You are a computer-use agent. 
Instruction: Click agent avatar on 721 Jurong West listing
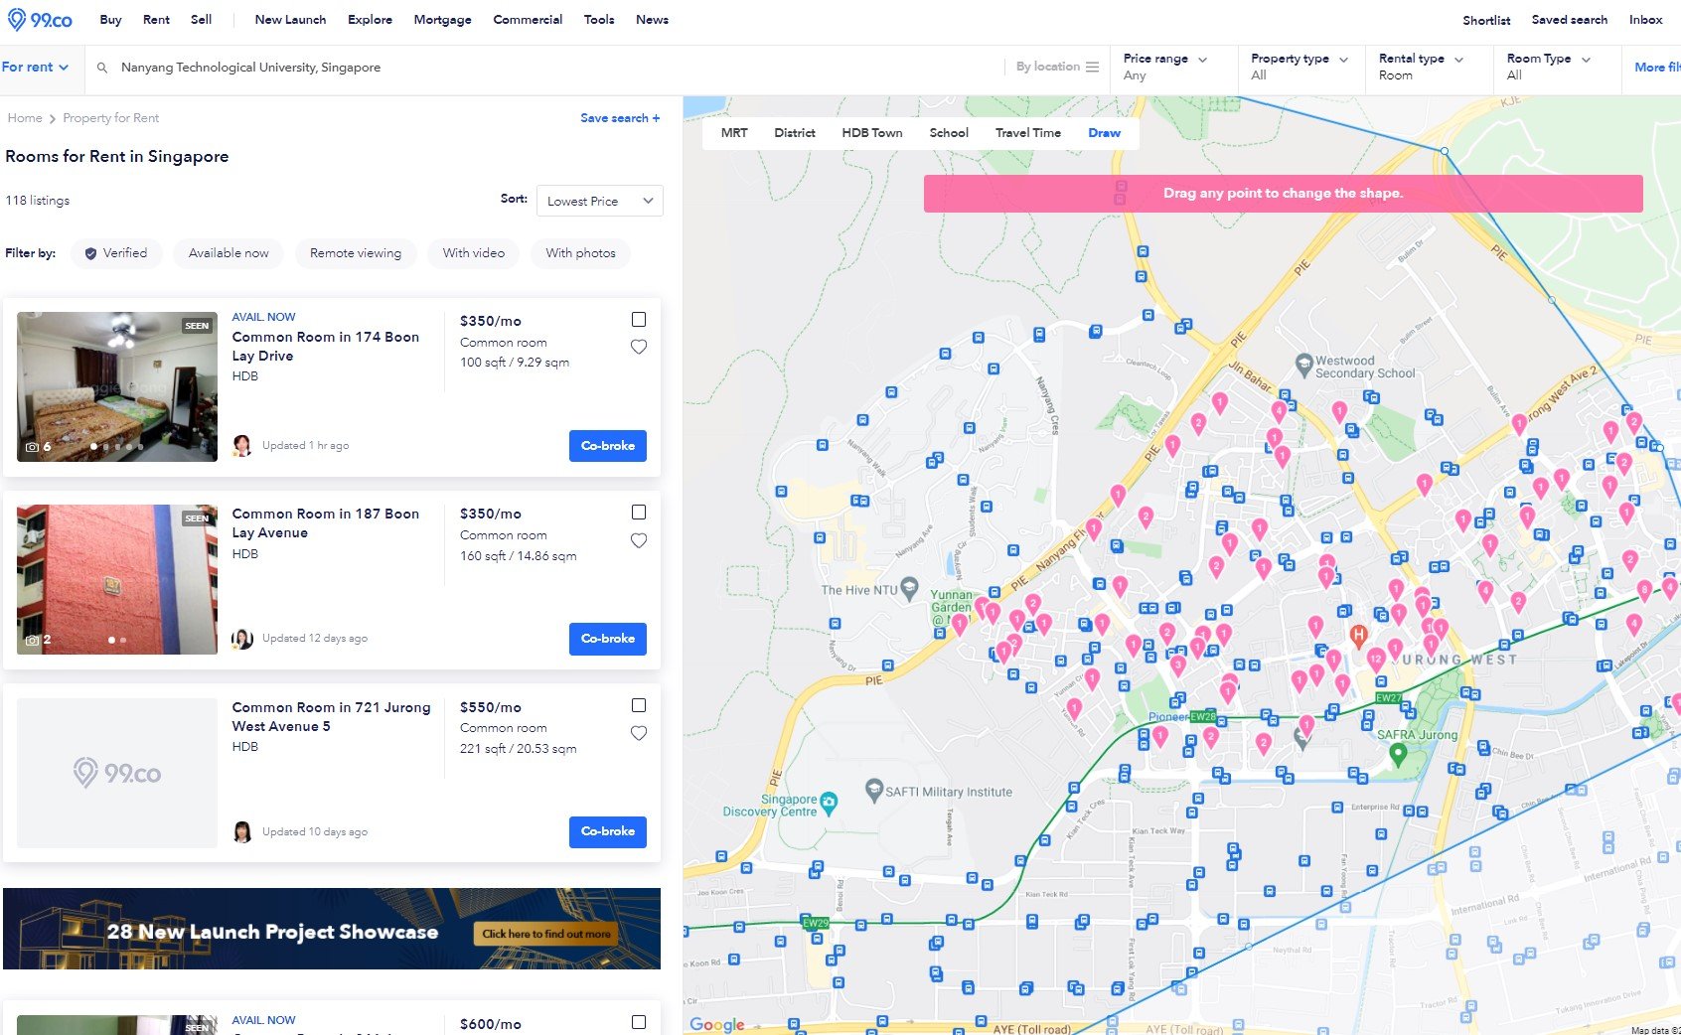[241, 831]
